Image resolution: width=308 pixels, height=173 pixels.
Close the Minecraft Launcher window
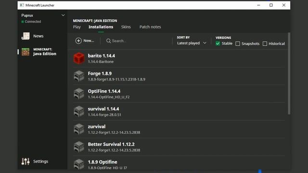coord(284,5)
